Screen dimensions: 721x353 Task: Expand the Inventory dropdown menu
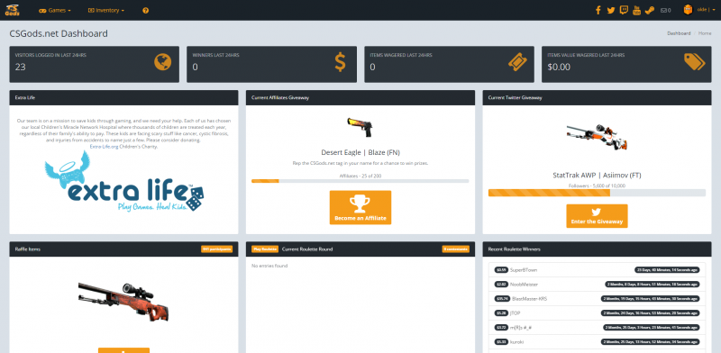(x=106, y=10)
